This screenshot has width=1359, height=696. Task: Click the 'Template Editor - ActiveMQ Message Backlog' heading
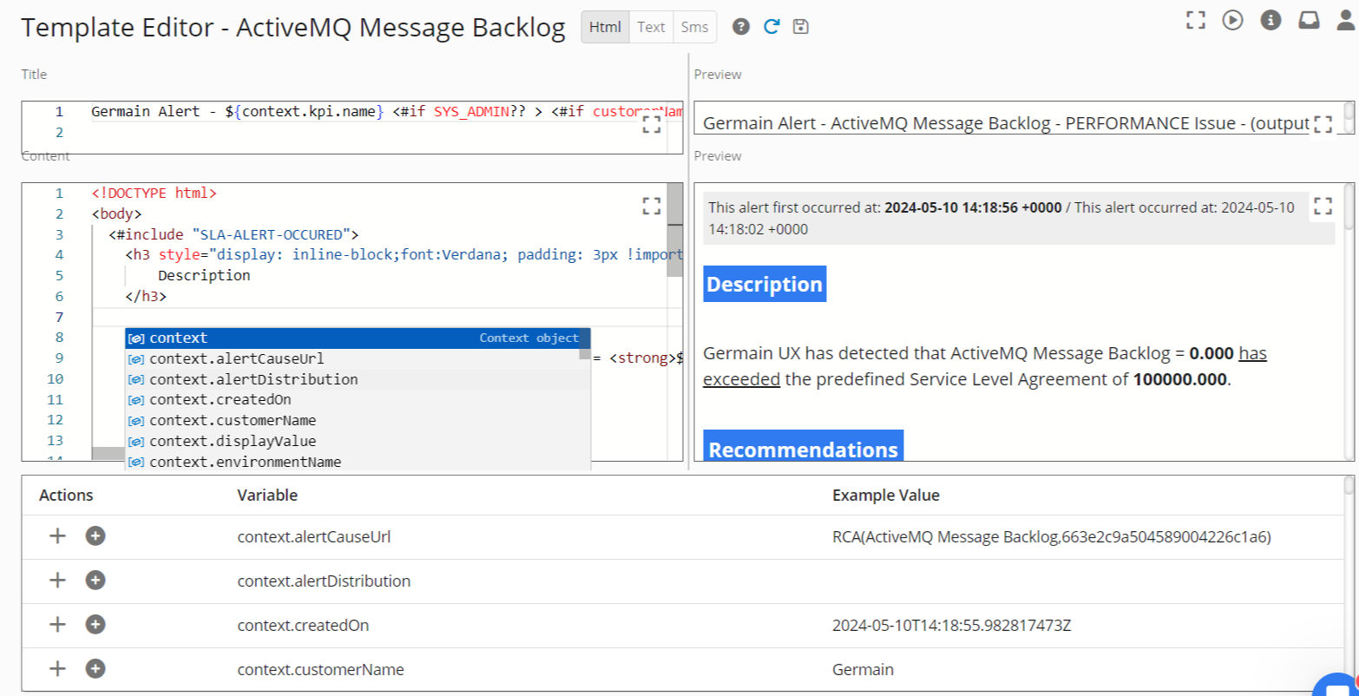click(x=293, y=27)
